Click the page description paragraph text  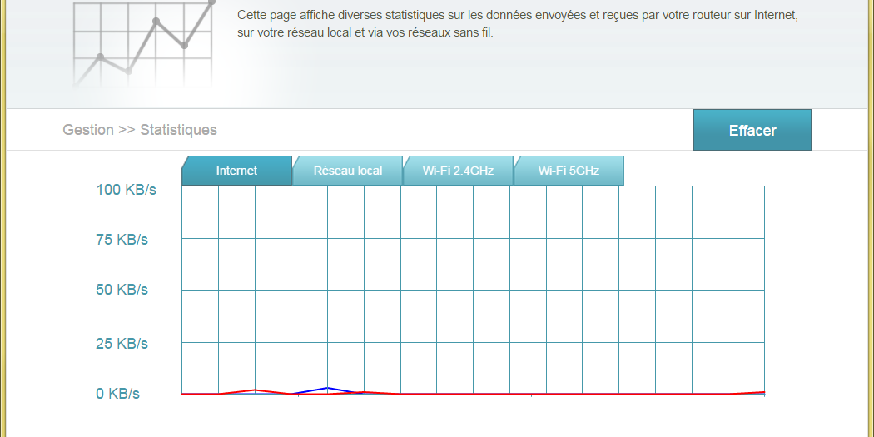pos(516,24)
